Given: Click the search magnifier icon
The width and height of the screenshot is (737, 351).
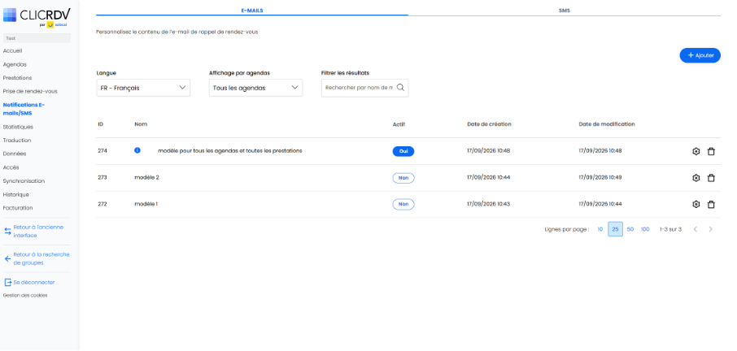Looking at the screenshot, I should pyautogui.click(x=400, y=87).
